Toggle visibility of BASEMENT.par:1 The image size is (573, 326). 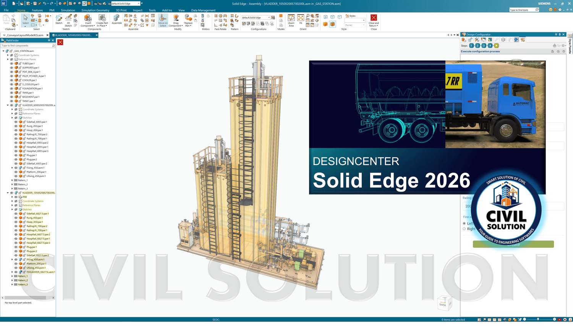pyautogui.click(x=11, y=97)
